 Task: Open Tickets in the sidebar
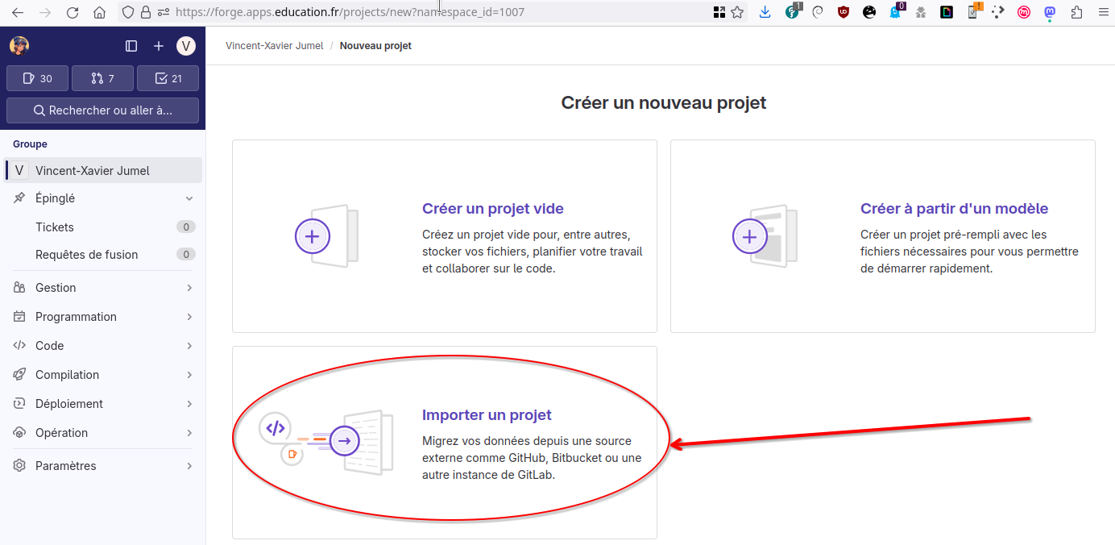point(103,227)
